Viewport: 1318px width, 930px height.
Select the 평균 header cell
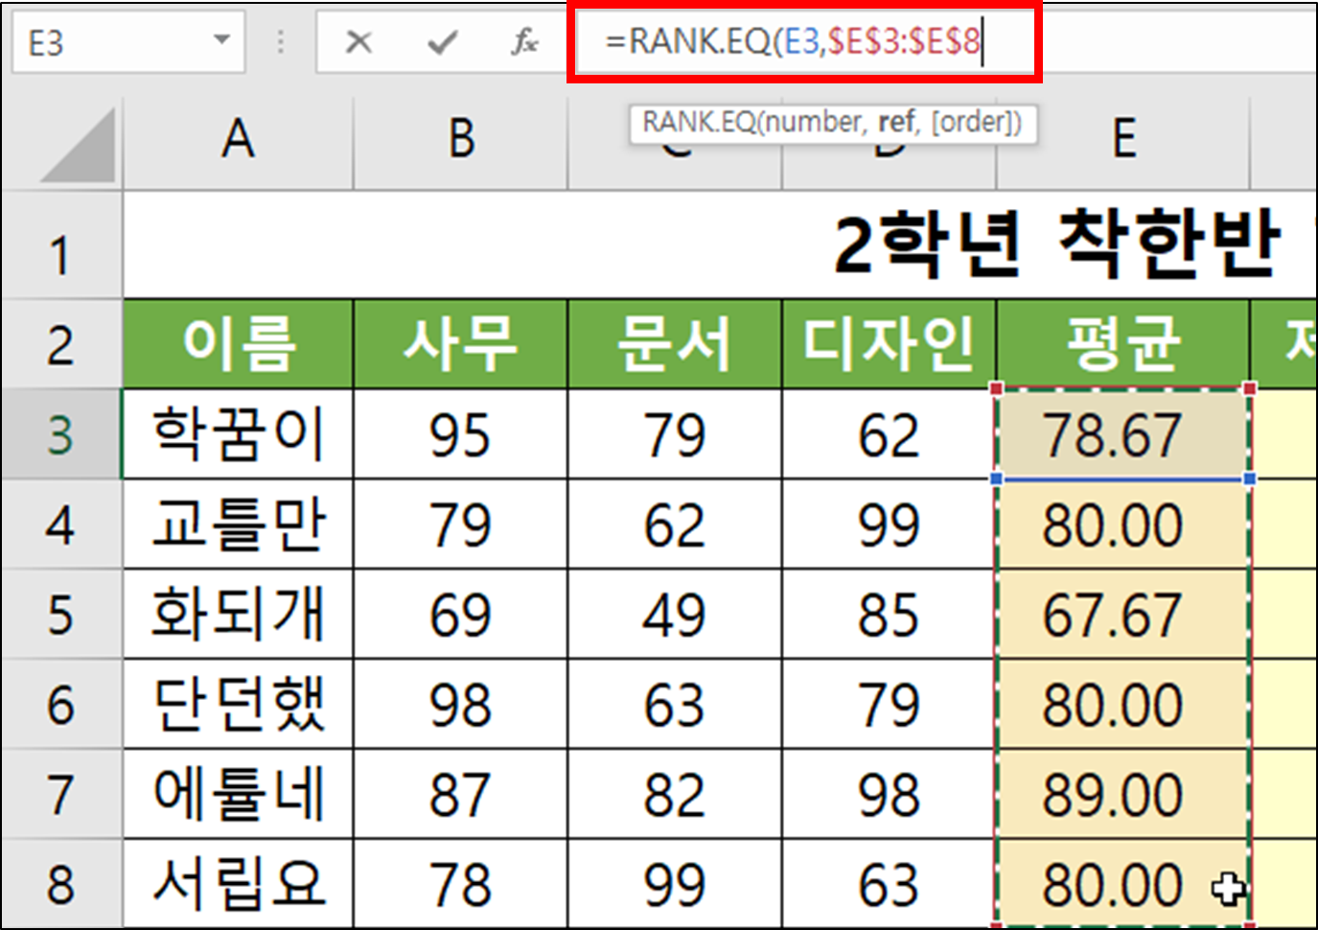pos(1123,345)
